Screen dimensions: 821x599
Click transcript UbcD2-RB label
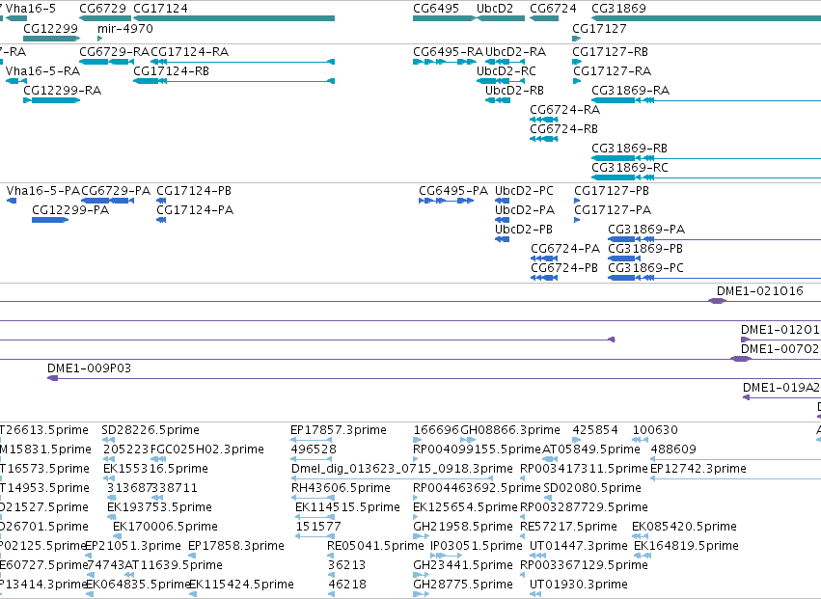click(514, 91)
